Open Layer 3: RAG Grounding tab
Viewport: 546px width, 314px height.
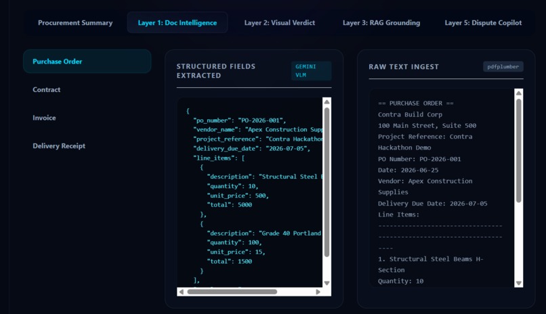click(381, 22)
